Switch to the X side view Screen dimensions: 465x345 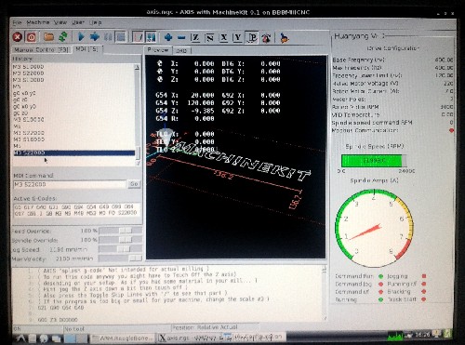click(x=223, y=38)
